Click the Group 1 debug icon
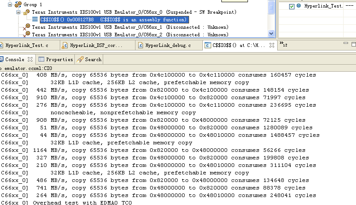 (18, 4)
